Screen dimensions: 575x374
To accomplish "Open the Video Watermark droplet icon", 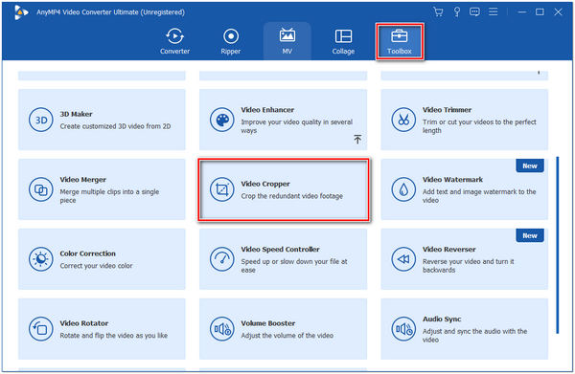I will (x=403, y=189).
